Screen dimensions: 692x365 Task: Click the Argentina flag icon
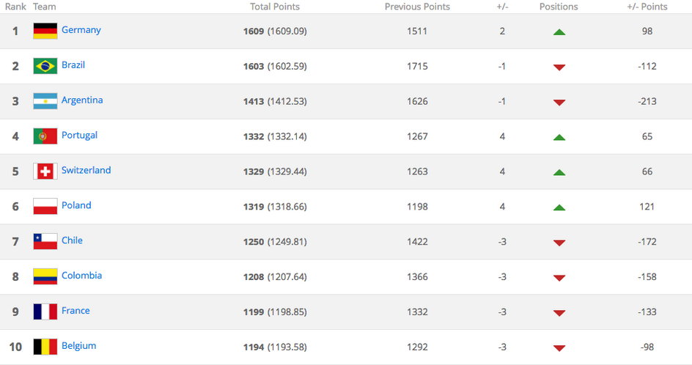[45, 101]
